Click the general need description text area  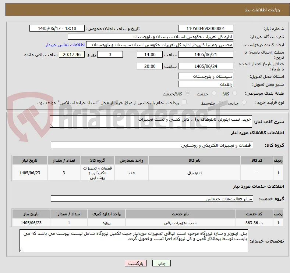(151, 121)
